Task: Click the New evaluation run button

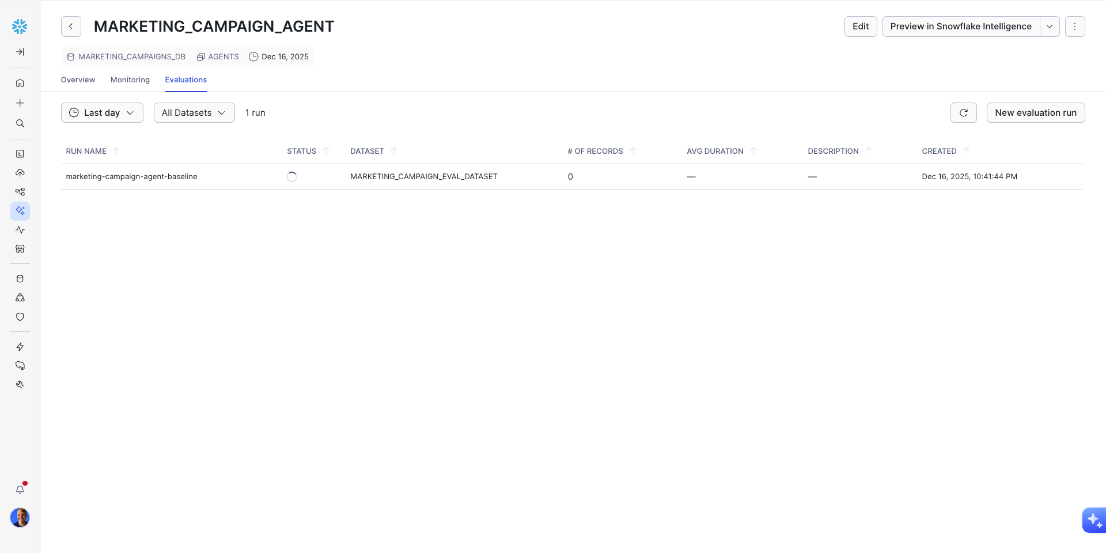Action: [x=1035, y=113]
